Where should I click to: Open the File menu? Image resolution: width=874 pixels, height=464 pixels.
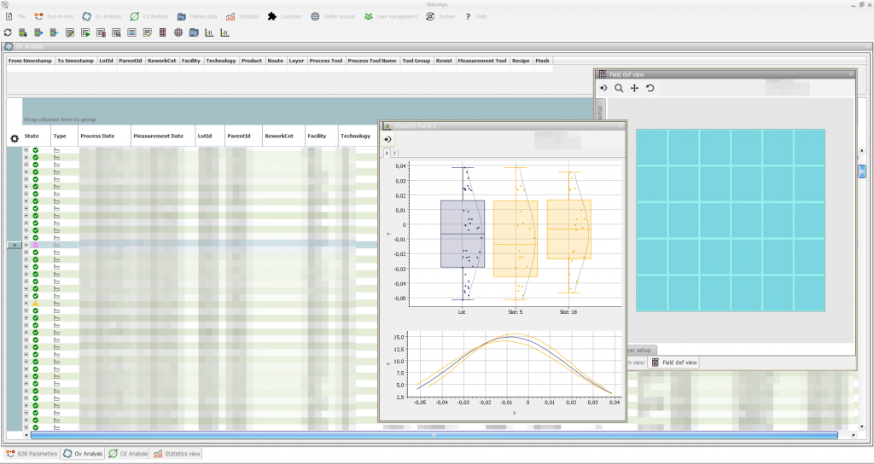(15, 17)
